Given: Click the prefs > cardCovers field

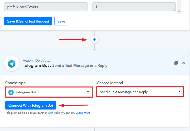Looking at the screenshot, I should (x=46, y=7).
